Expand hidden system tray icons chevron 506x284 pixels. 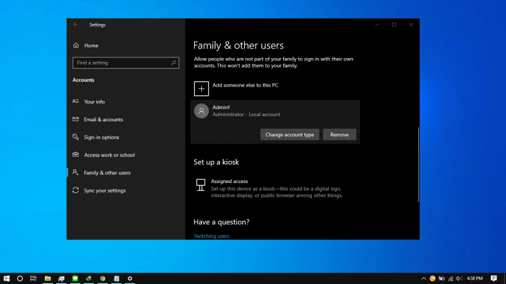(x=423, y=278)
